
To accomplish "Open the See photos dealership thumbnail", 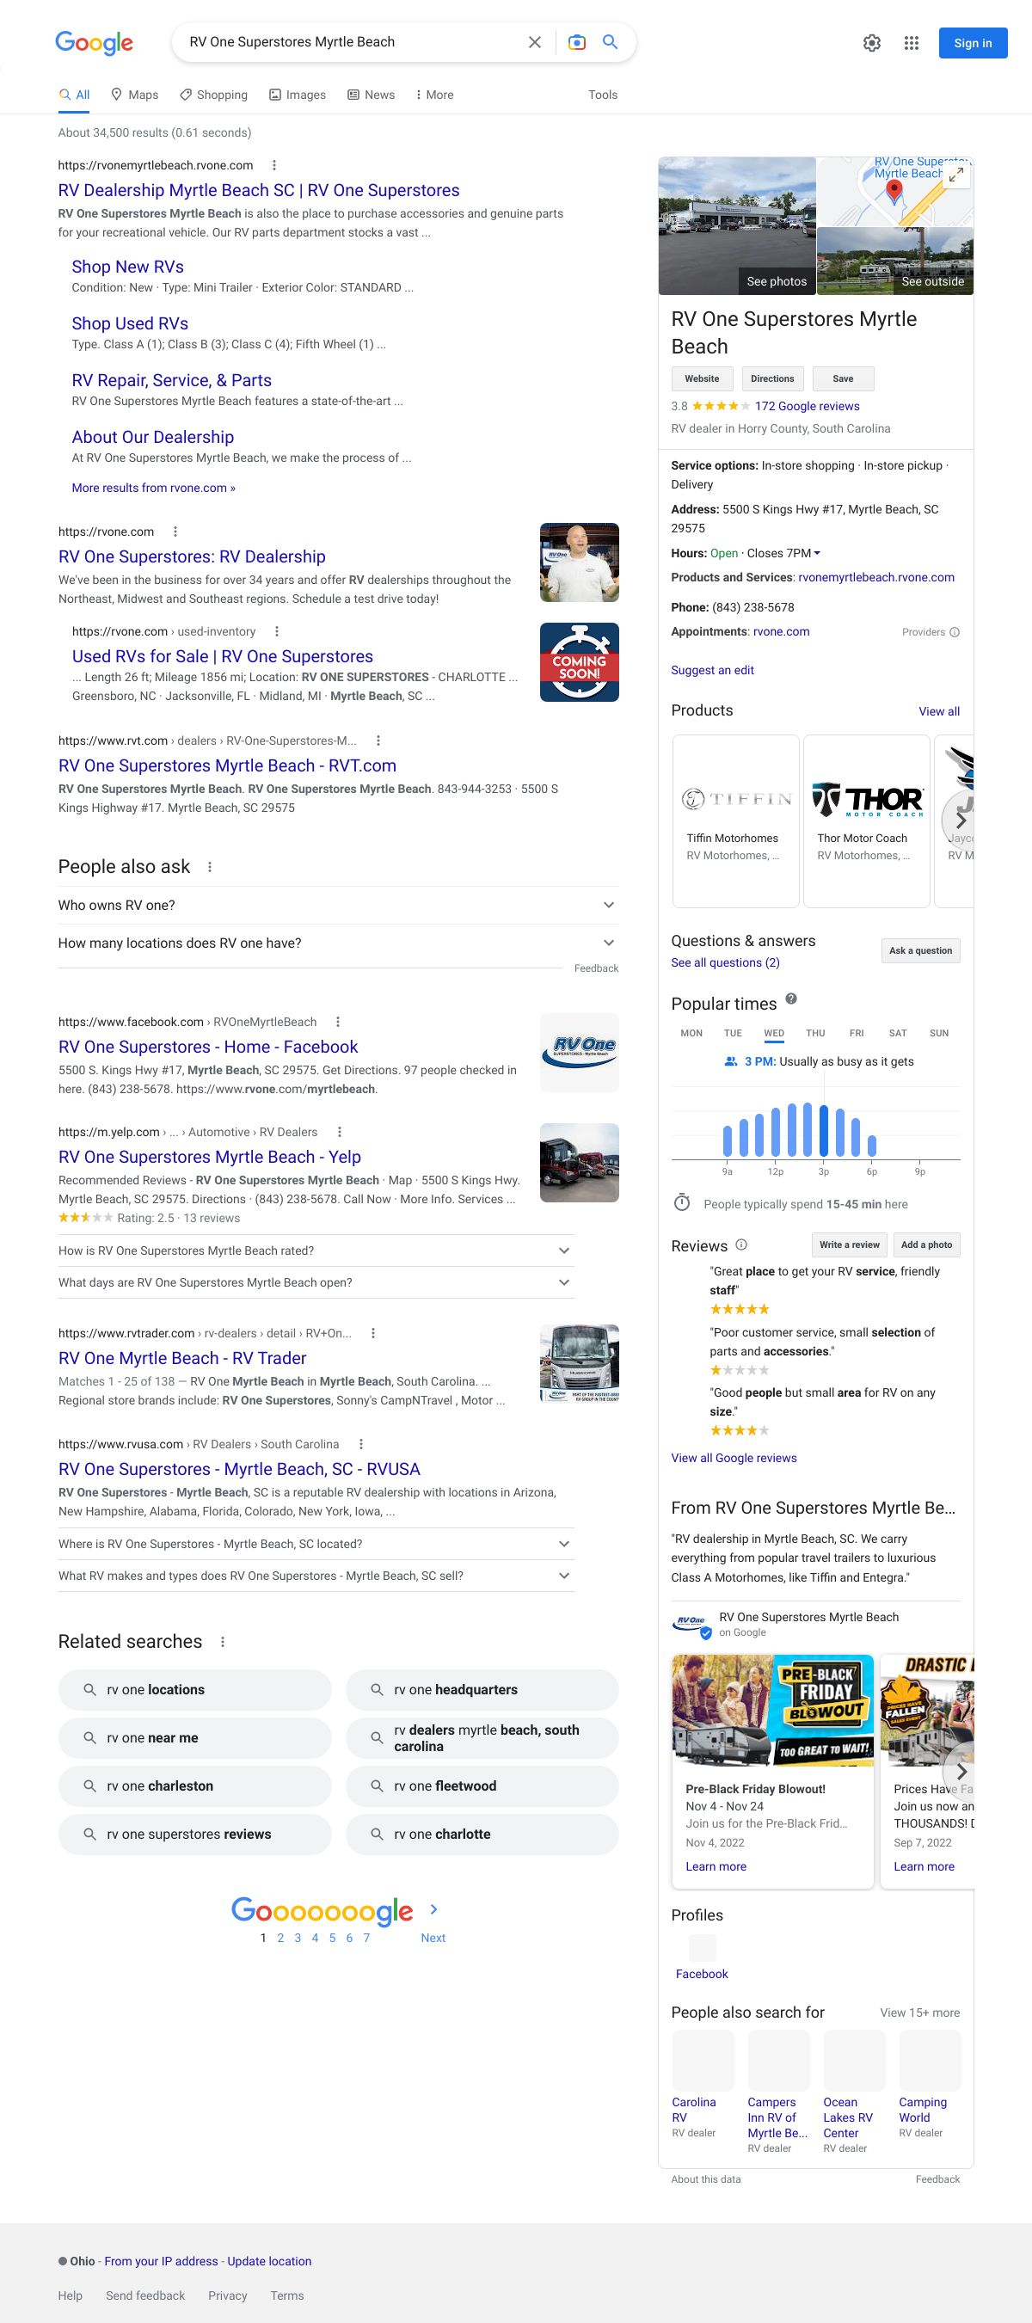I will tap(737, 225).
